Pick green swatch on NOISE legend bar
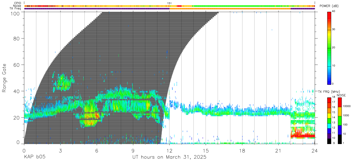Viewport: 354px width, 163px height. click(x=340, y=121)
